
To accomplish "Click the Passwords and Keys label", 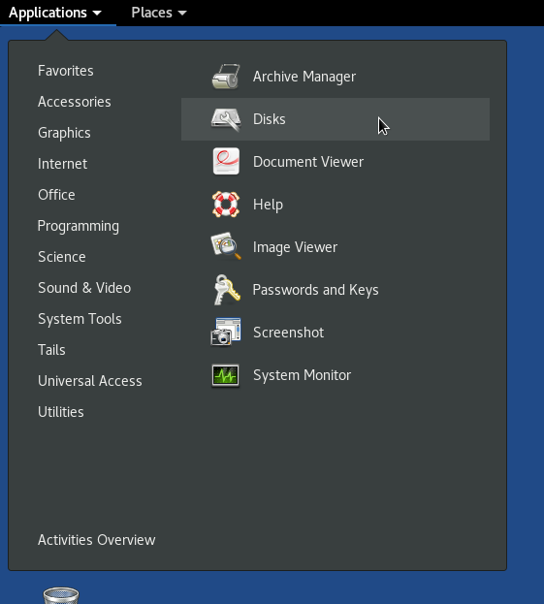I will pyautogui.click(x=315, y=290).
